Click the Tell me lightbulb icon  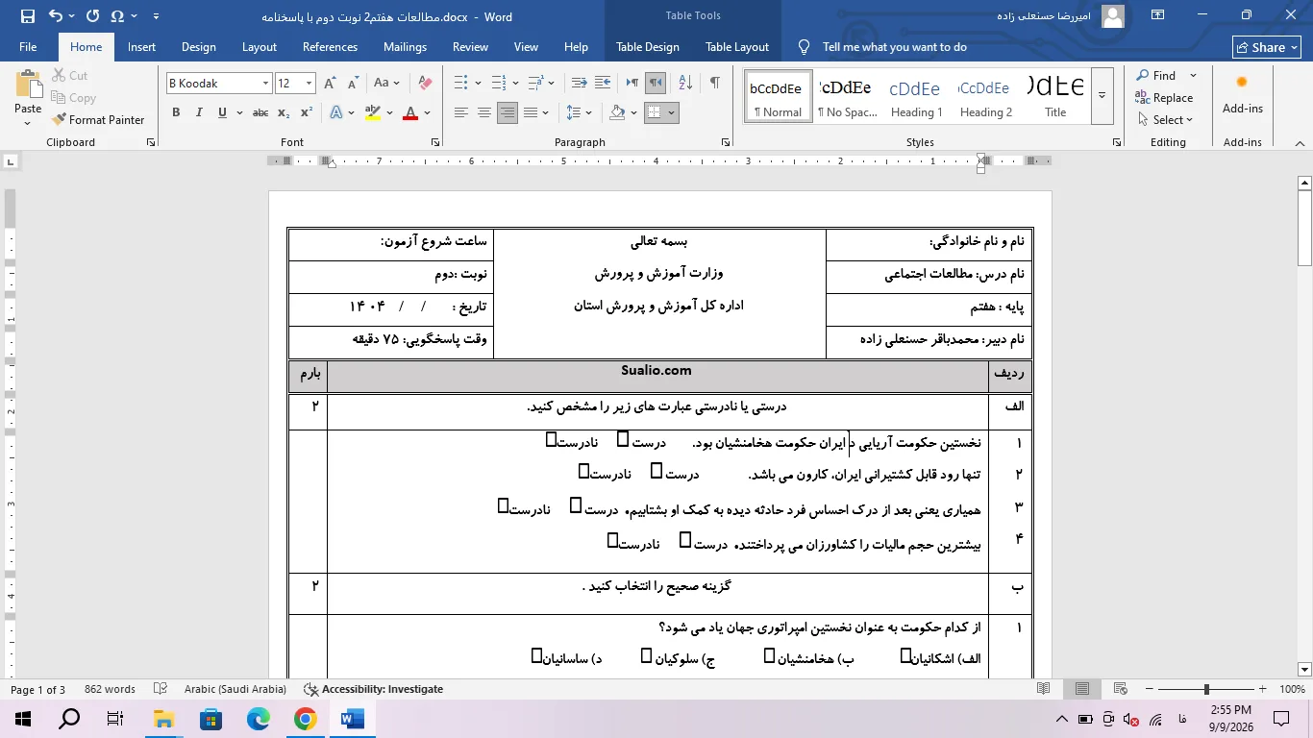[x=805, y=47]
